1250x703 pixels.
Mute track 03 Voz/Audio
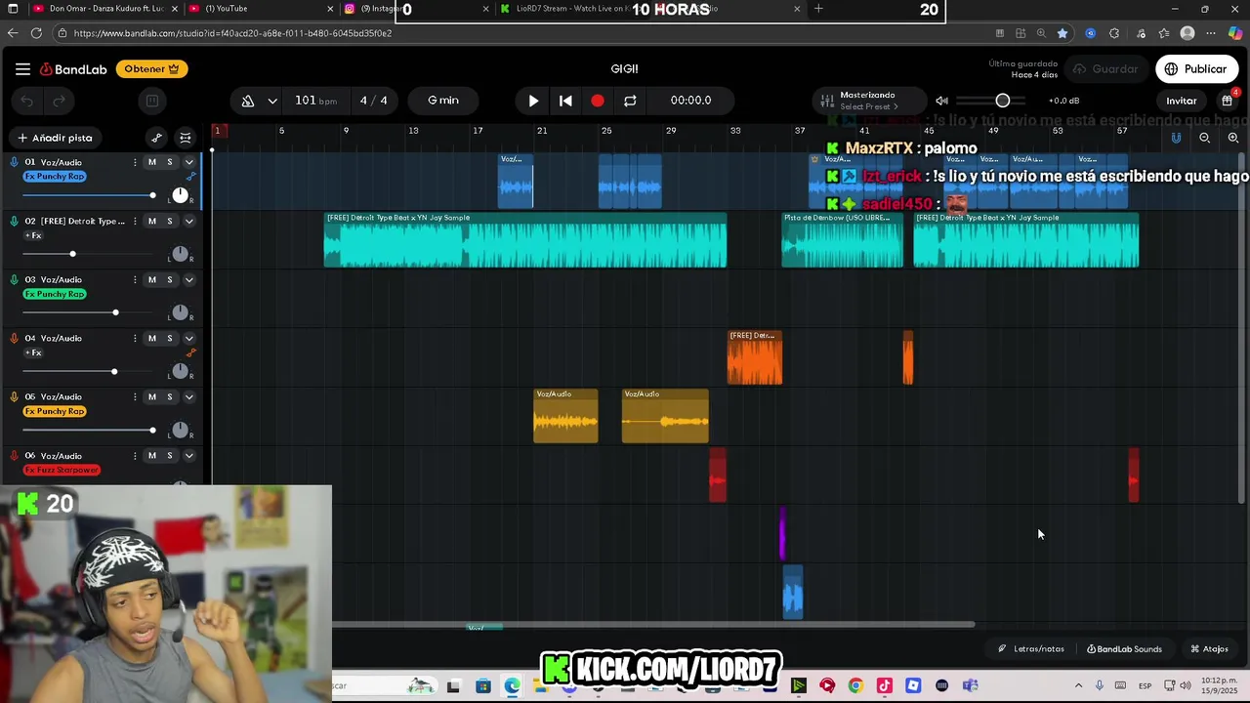(x=151, y=279)
